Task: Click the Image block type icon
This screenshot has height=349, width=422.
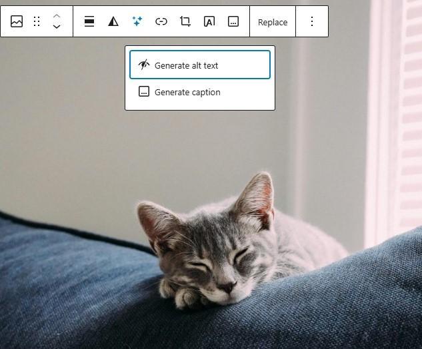Action: coord(17,21)
